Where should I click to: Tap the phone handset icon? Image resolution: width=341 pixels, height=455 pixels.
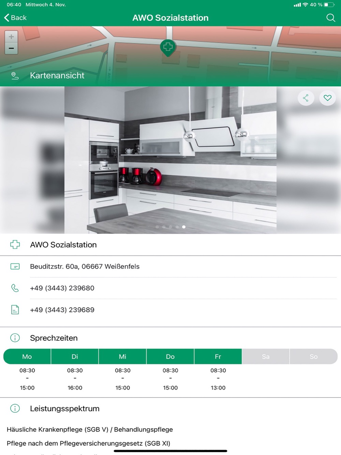click(15, 288)
